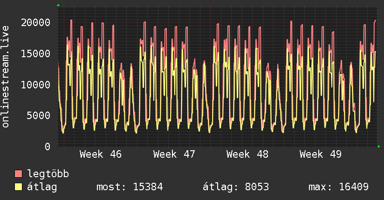Click the green arrow ending the x-axis
The height and width of the screenshot is (200, 384).
click(x=379, y=147)
